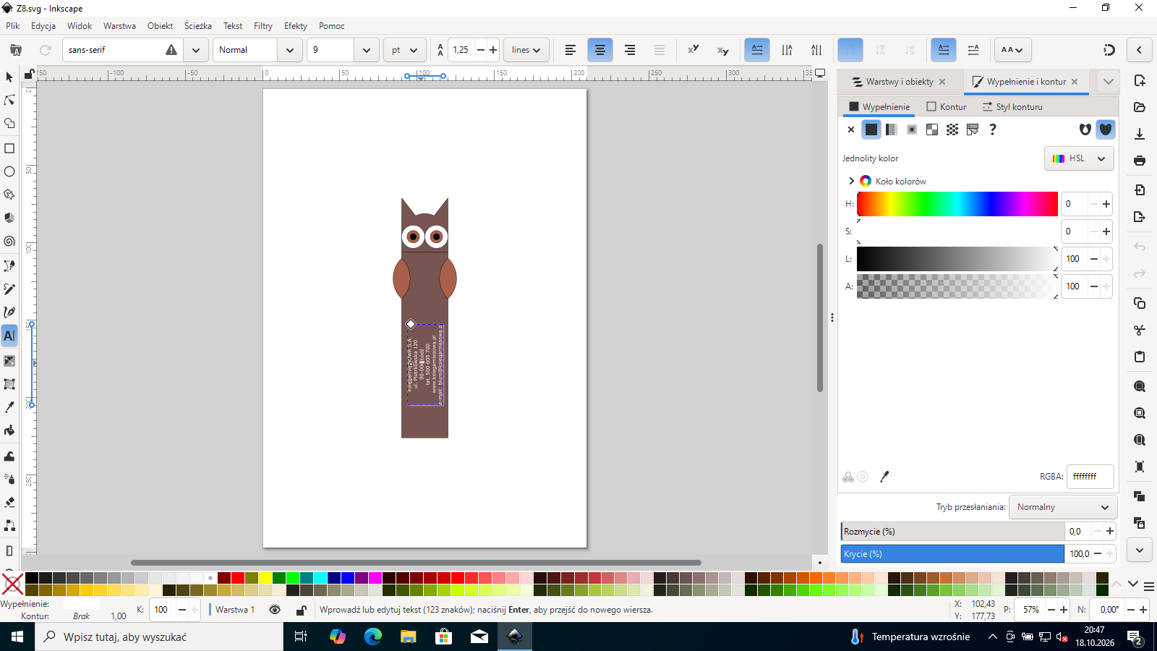Toggle lock of the current layer

pos(302,610)
